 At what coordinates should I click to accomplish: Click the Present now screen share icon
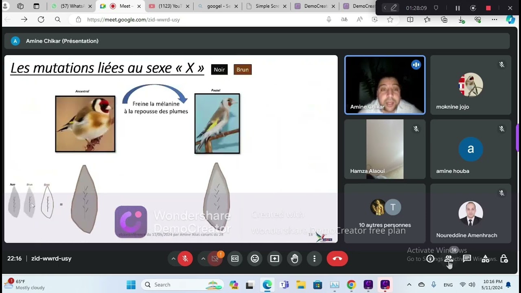275,258
